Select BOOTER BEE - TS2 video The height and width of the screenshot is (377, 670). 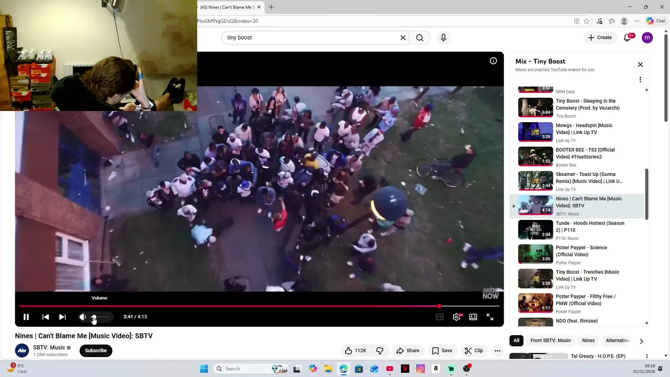pos(578,157)
